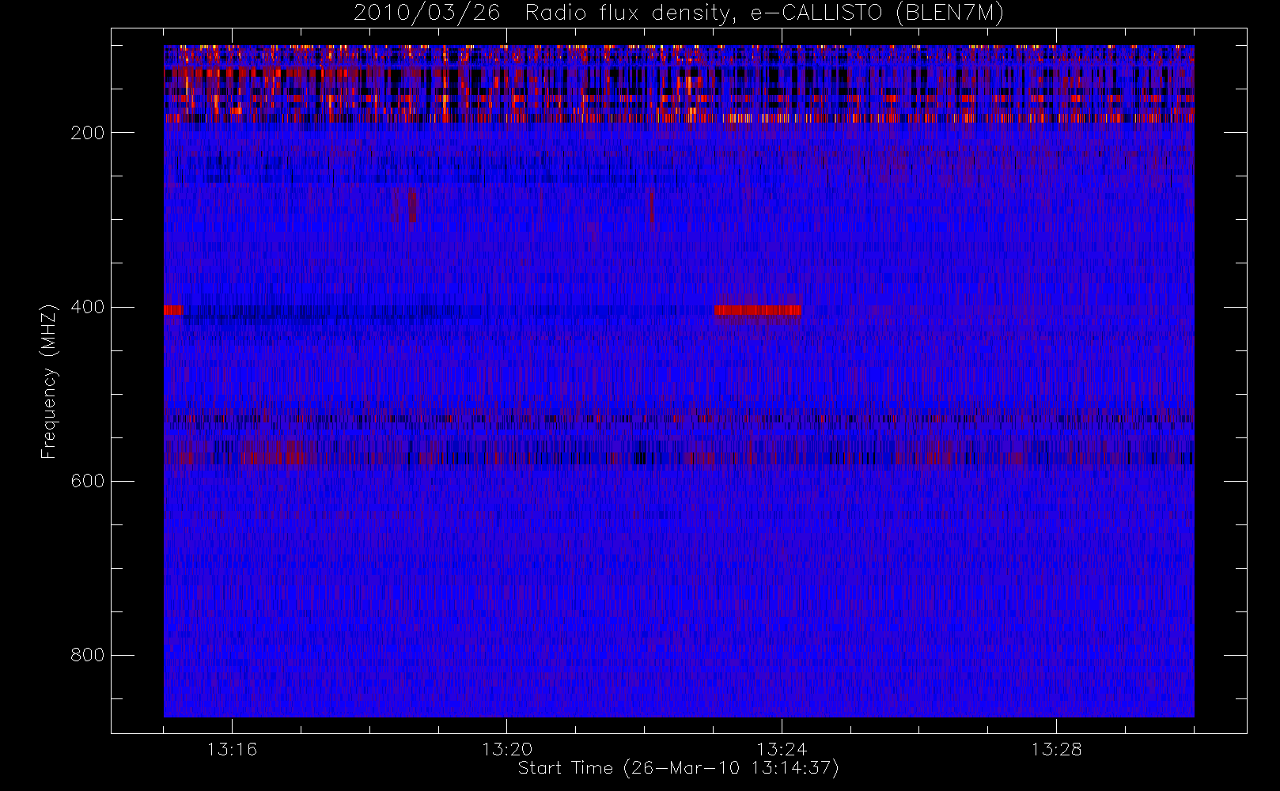The image size is (1280, 791).
Task: Click the 800 frequency tick label
Action: (x=87, y=655)
